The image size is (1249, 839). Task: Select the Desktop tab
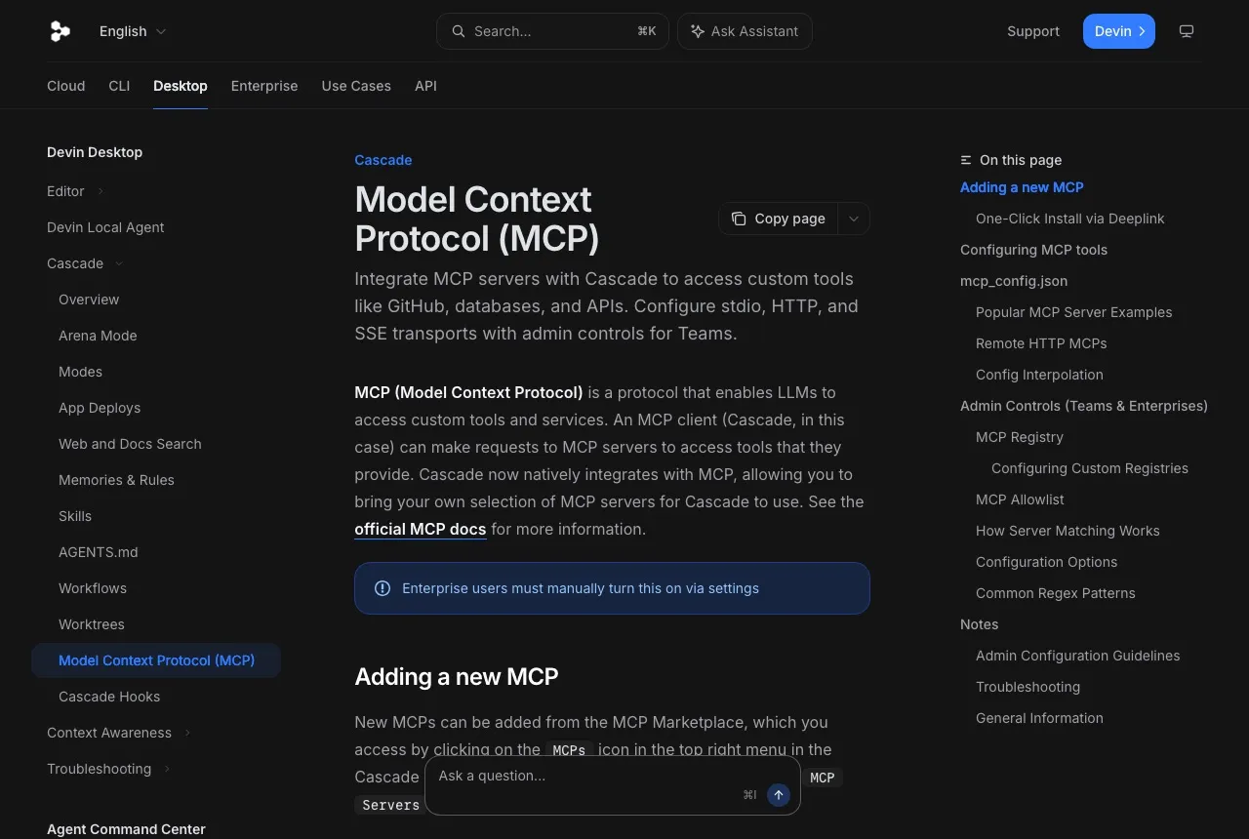(181, 86)
